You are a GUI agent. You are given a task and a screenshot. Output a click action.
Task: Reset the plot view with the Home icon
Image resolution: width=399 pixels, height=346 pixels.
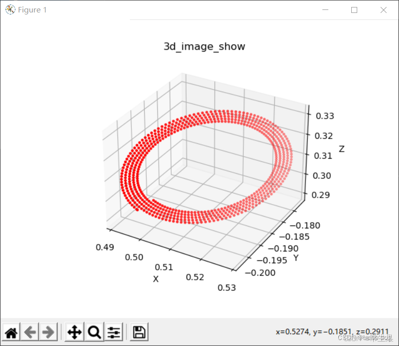coord(11,332)
